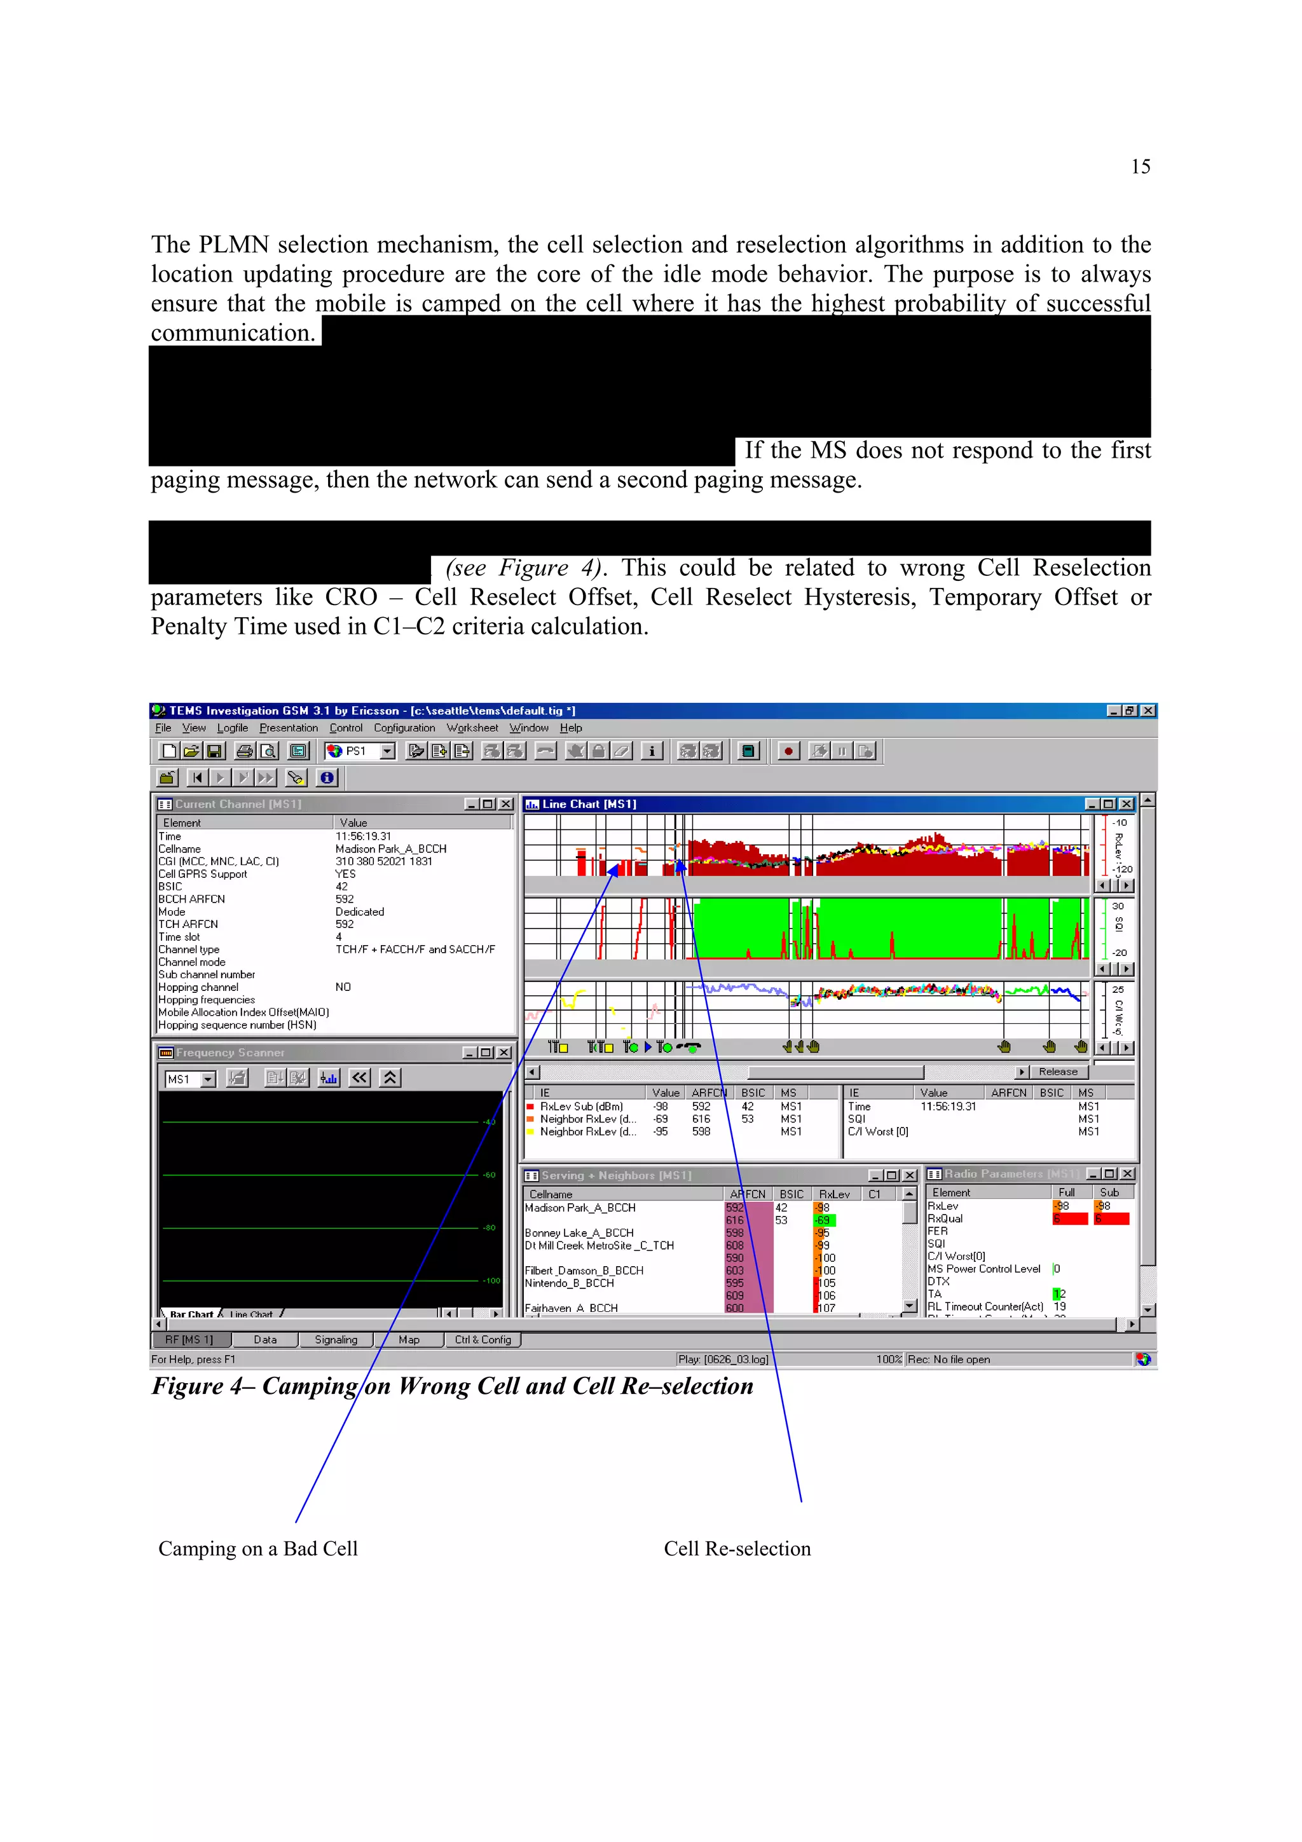Switch to the Map worksheet tab
This screenshot has width=1302, height=1842.
point(409,1339)
